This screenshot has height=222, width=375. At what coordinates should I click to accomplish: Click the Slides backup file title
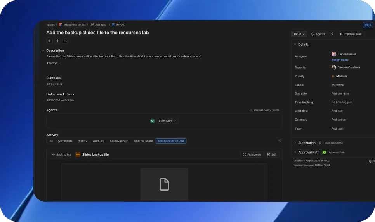click(x=95, y=154)
